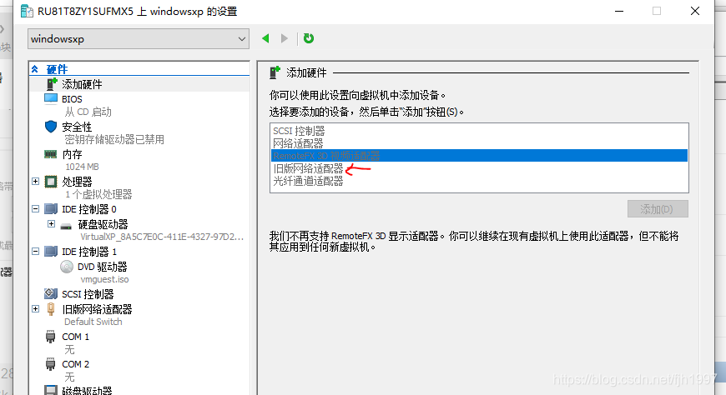Expand the 处理器 tree node
Image resolution: width=726 pixels, height=395 pixels.
(x=35, y=182)
